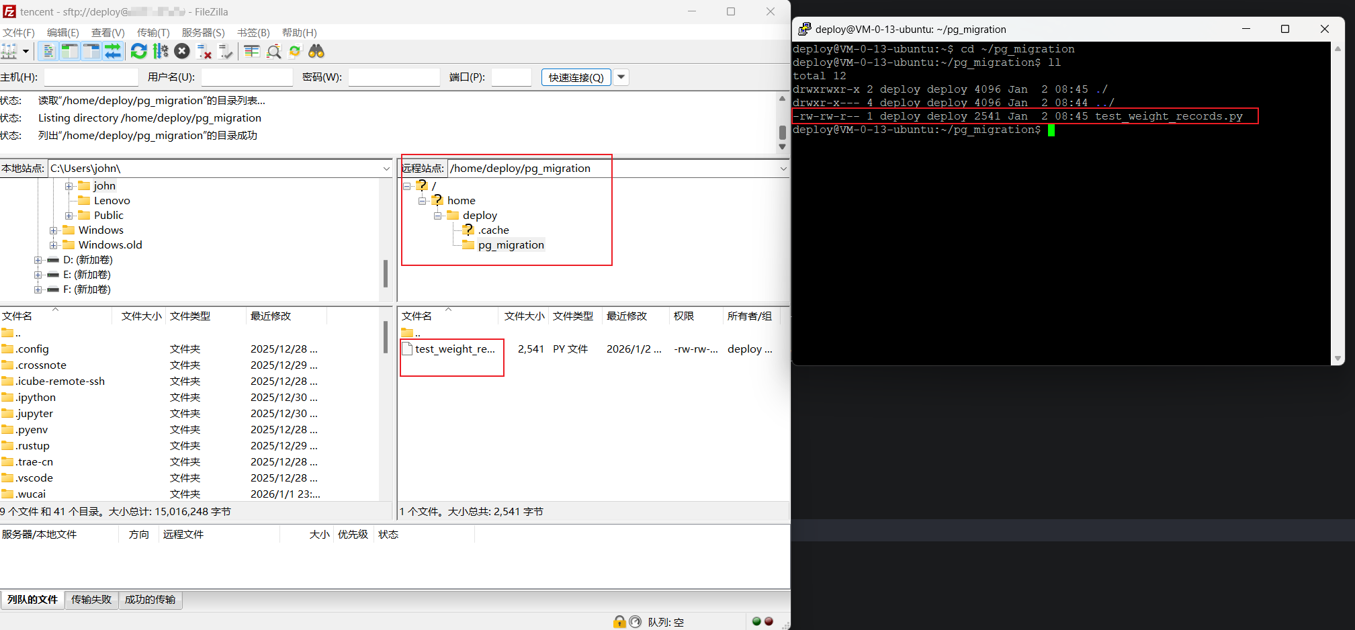Open the Site Manager dropdown arrow
The width and height of the screenshot is (1355, 630).
click(26, 51)
